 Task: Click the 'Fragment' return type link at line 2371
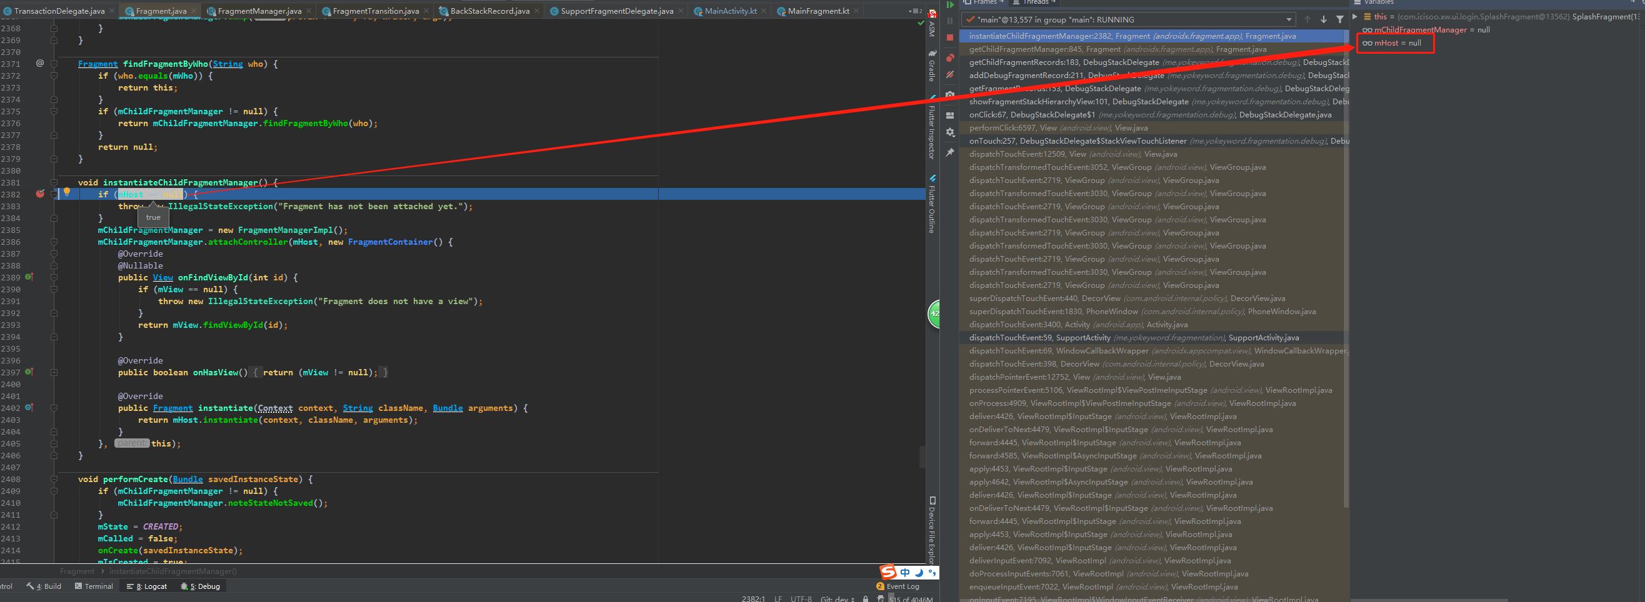coord(97,64)
